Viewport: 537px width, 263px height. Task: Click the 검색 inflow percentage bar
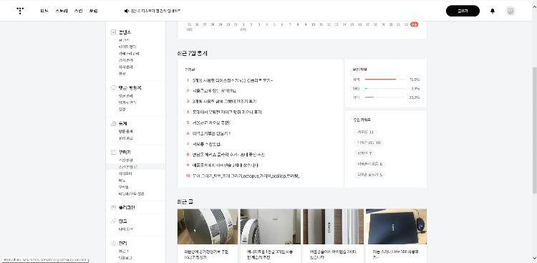385,80
